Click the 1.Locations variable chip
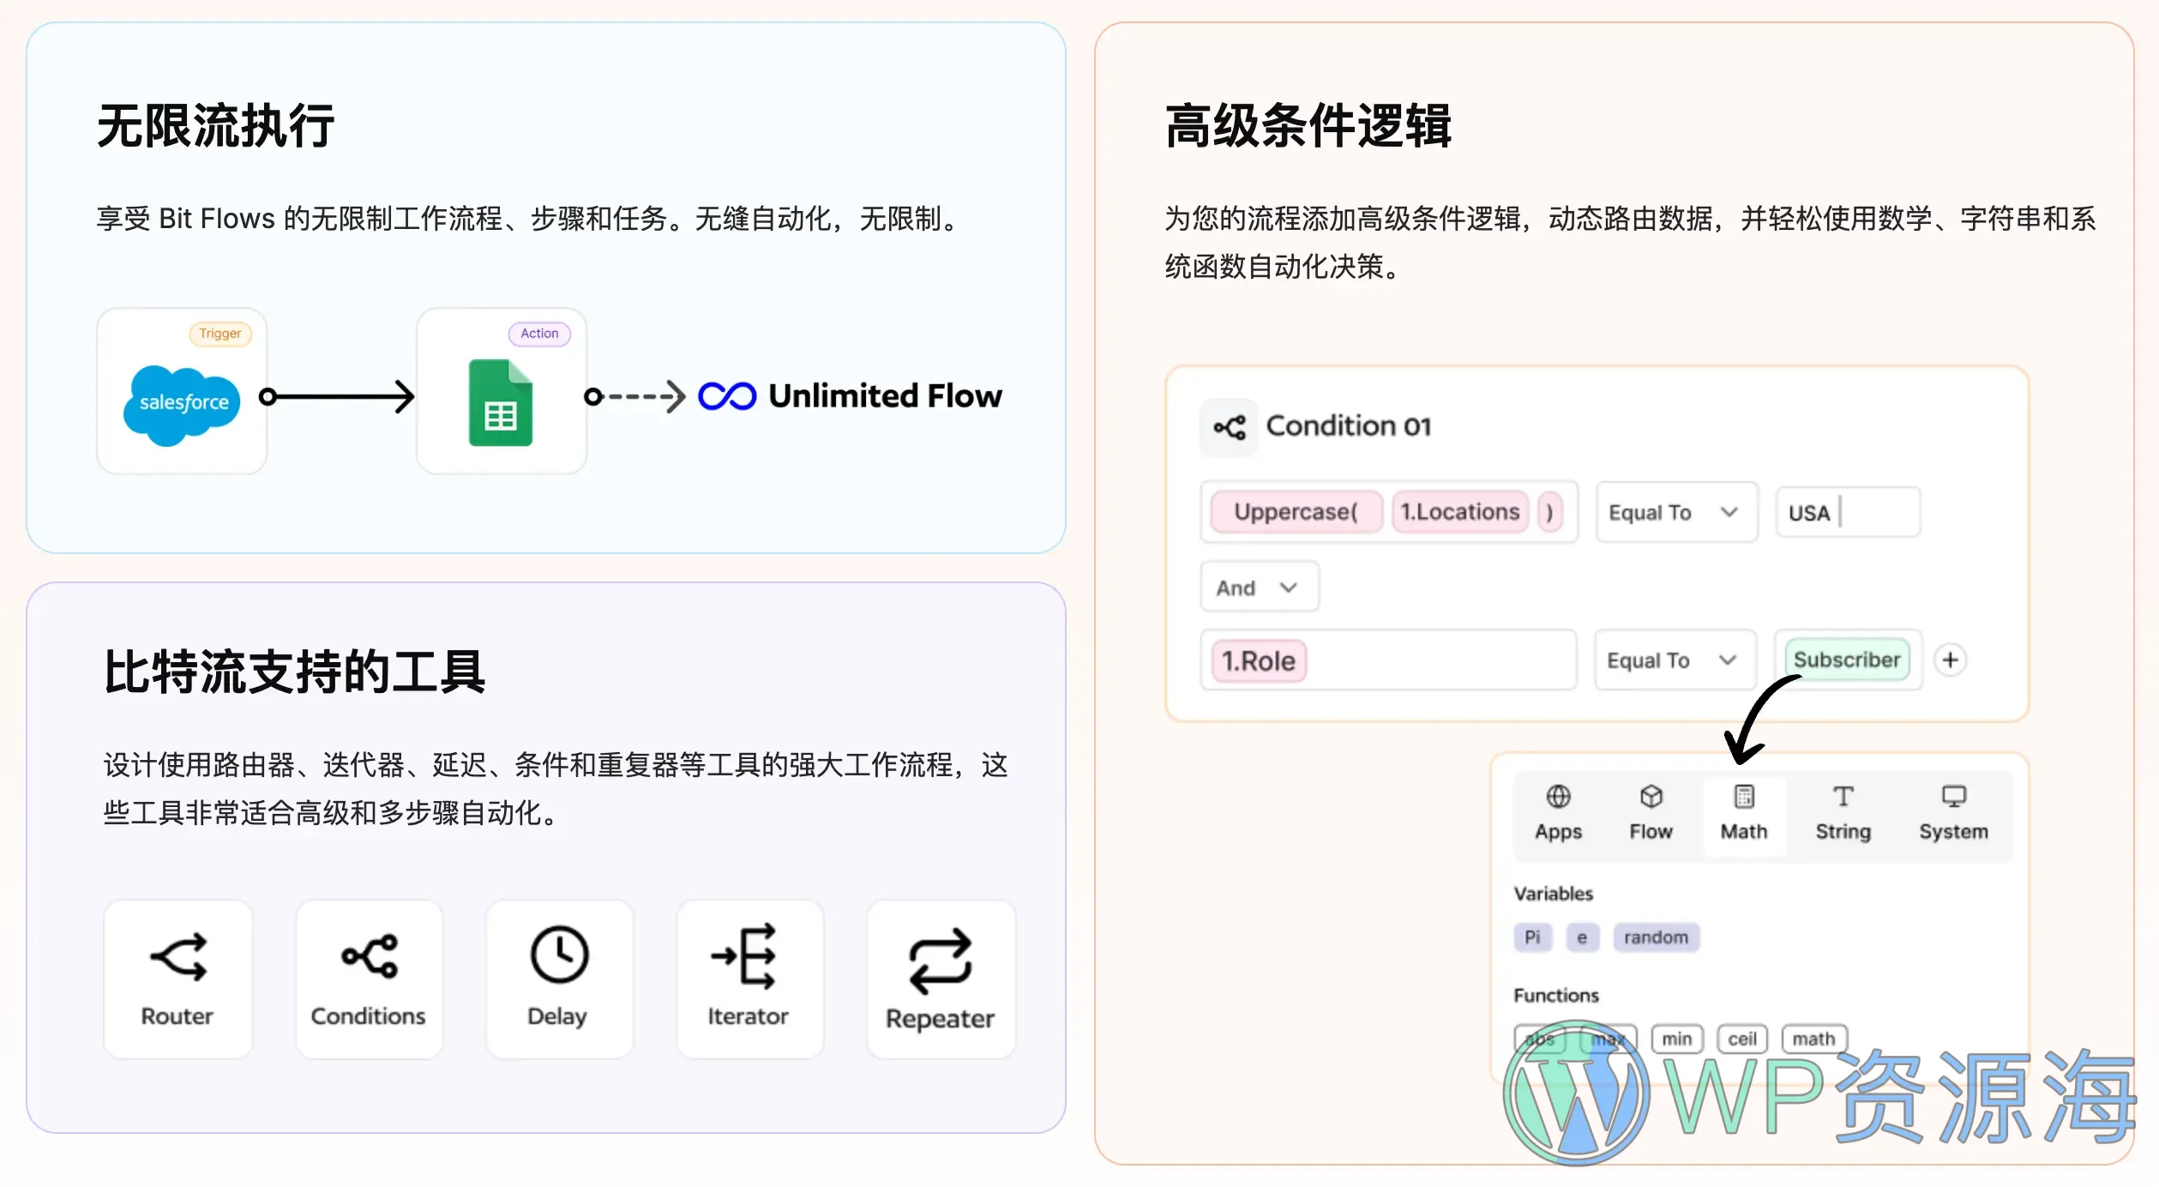Image resolution: width=2159 pixels, height=1187 pixels. click(1459, 512)
